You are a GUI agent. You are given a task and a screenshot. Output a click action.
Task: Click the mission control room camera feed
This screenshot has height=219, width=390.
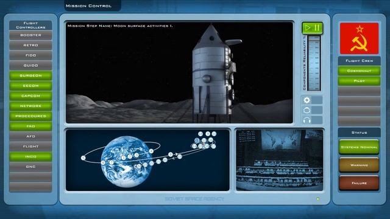(279, 160)
